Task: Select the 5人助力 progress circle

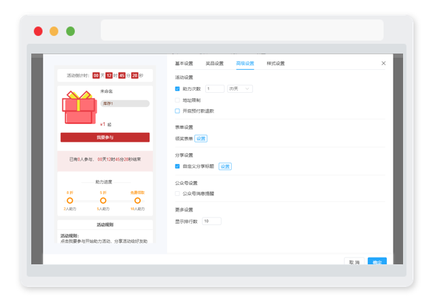Action: [103, 201]
